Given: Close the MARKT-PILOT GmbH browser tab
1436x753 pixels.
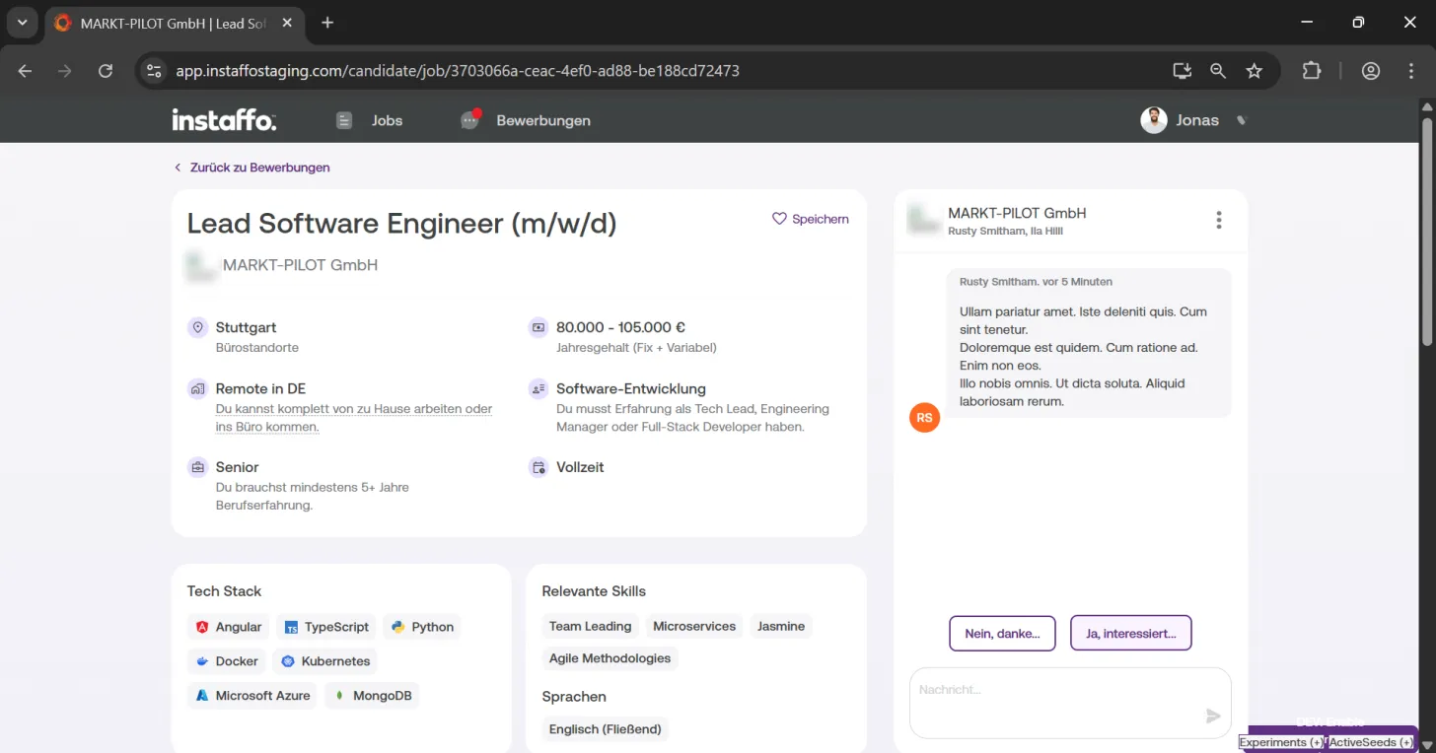Looking at the screenshot, I should pyautogui.click(x=288, y=23).
